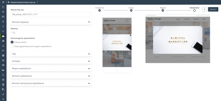Open the wrench tools sidebar icon
Image resolution: width=221 pixels, height=101 pixels.
[x=3, y=94]
